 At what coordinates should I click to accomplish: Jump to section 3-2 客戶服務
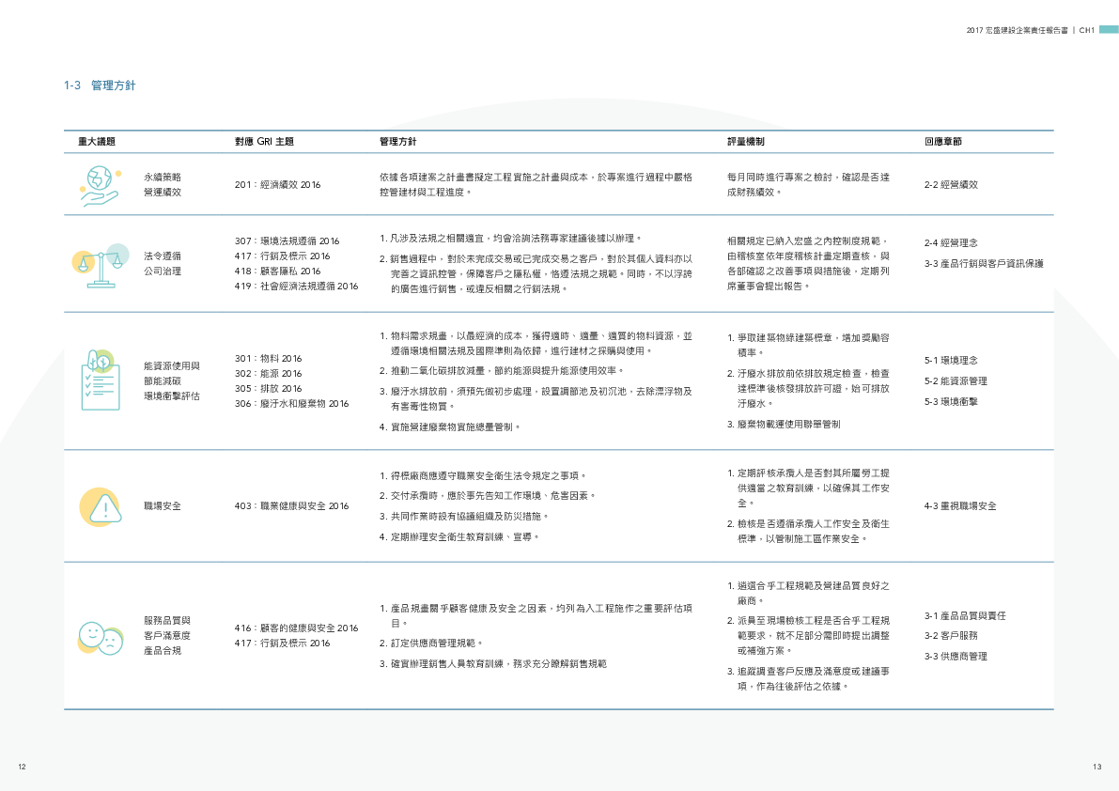(951, 636)
